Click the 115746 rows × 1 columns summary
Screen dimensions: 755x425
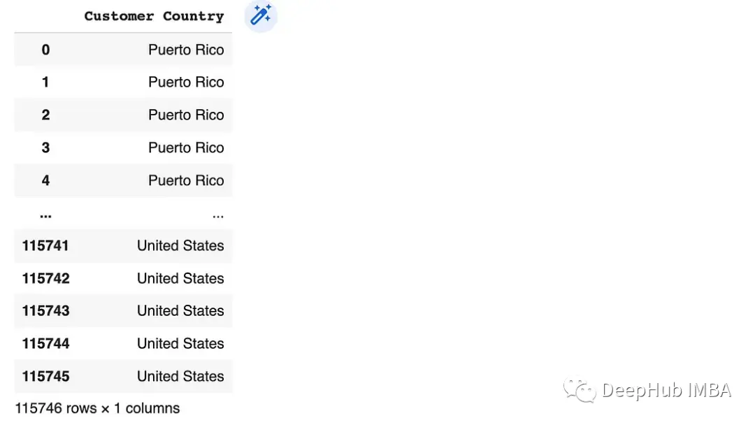point(97,408)
